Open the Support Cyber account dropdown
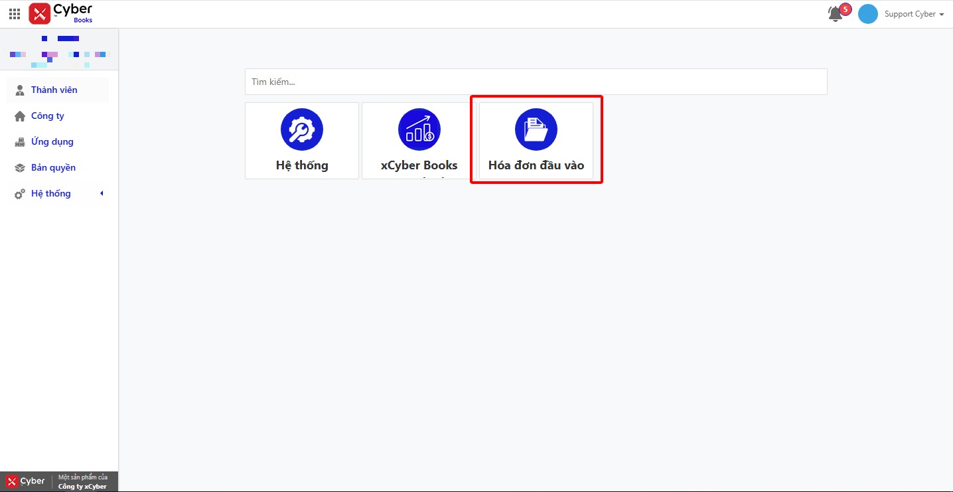 pyautogui.click(x=914, y=14)
